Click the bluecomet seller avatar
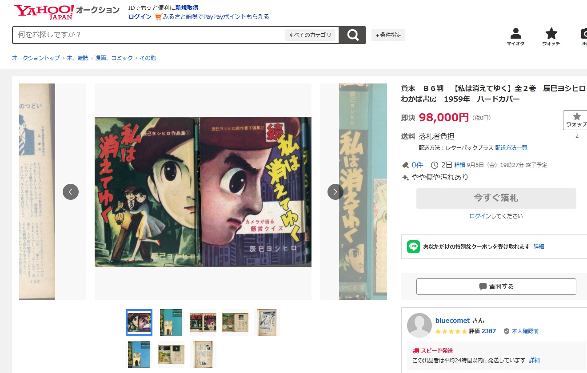The width and height of the screenshot is (587, 373). tap(419, 325)
